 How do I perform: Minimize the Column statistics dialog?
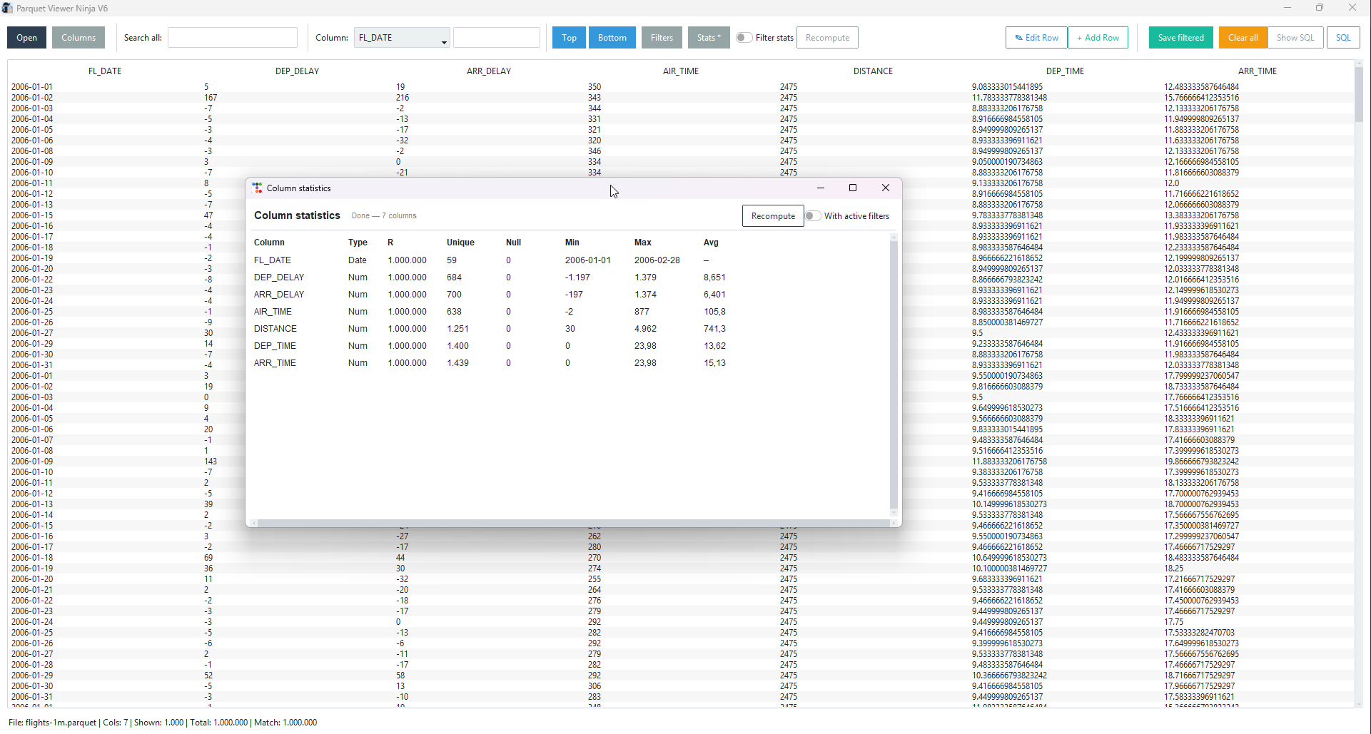pyautogui.click(x=821, y=188)
